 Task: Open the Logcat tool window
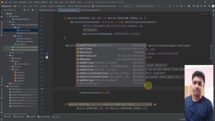pos(56,117)
